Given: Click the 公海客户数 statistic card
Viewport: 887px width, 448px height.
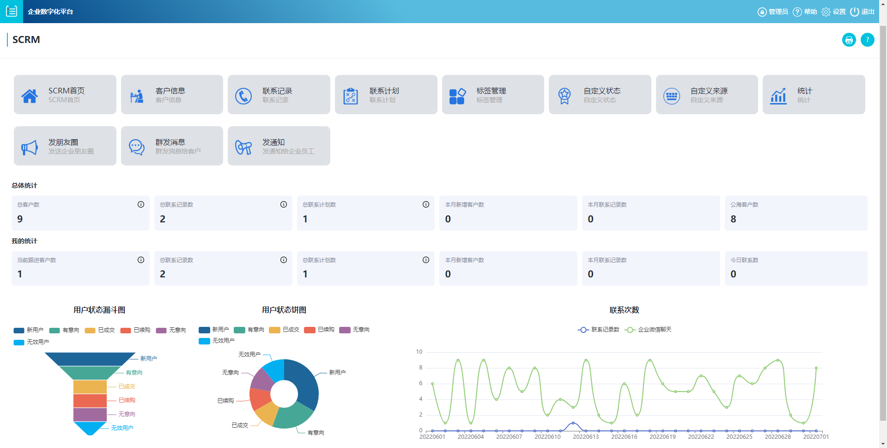Looking at the screenshot, I should (x=796, y=213).
